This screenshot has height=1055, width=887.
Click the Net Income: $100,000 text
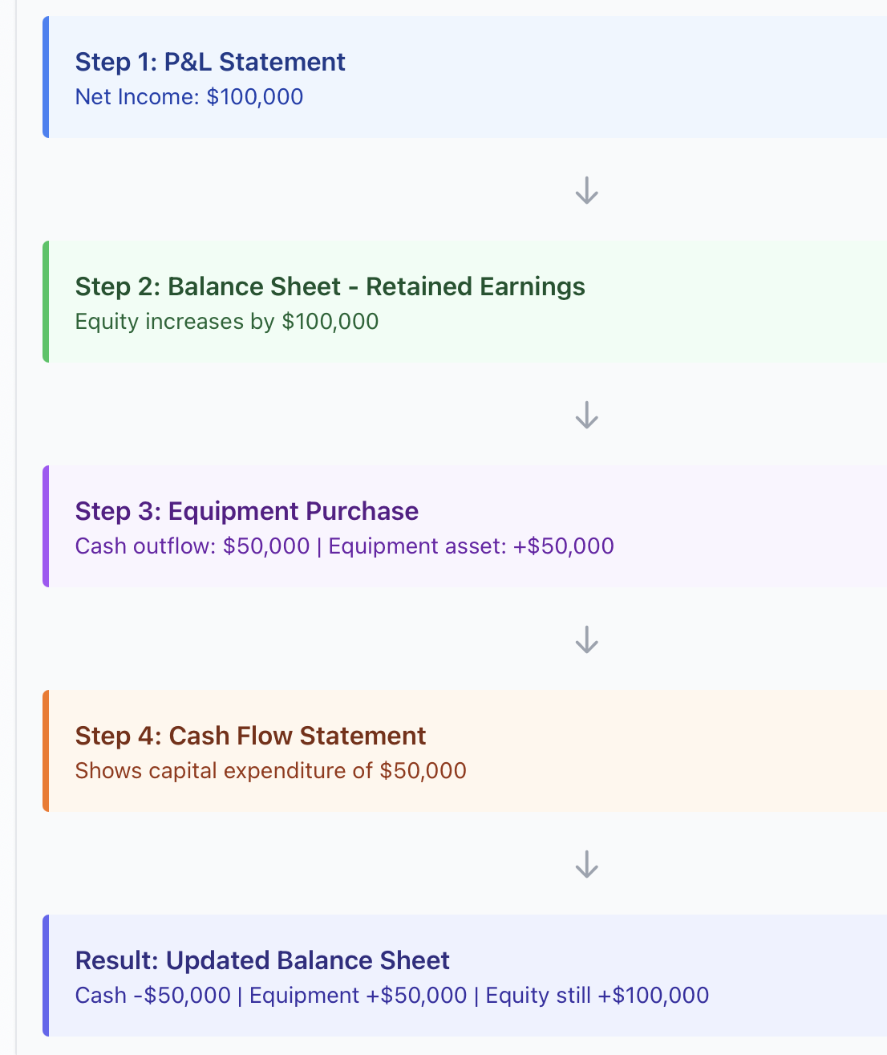point(189,97)
